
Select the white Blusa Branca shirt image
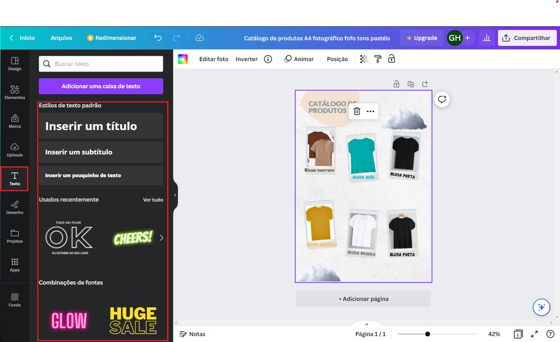click(x=363, y=230)
